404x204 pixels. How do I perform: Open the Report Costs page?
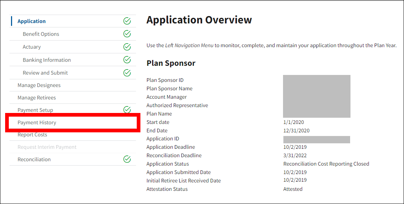coord(32,135)
